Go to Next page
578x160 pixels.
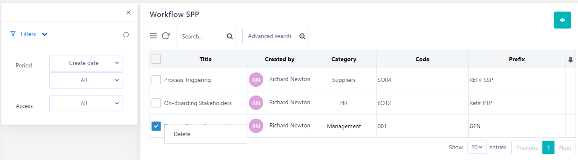565,148
